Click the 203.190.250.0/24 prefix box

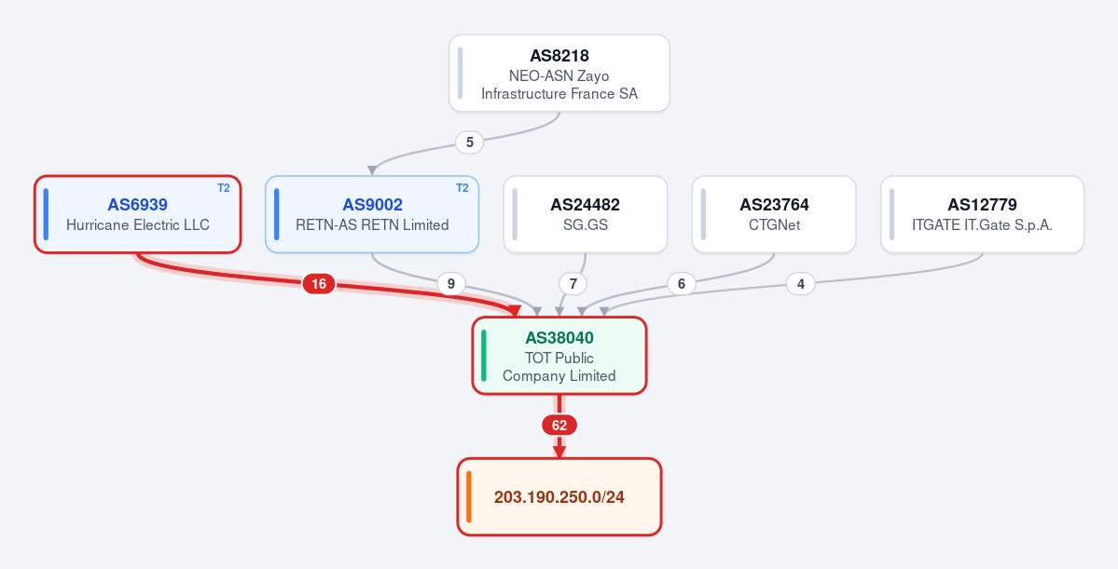tap(559, 496)
